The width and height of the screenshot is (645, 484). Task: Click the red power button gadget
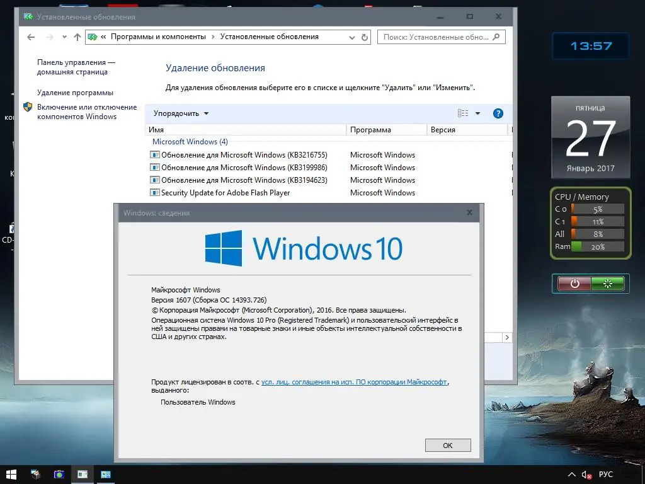(574, 284)
